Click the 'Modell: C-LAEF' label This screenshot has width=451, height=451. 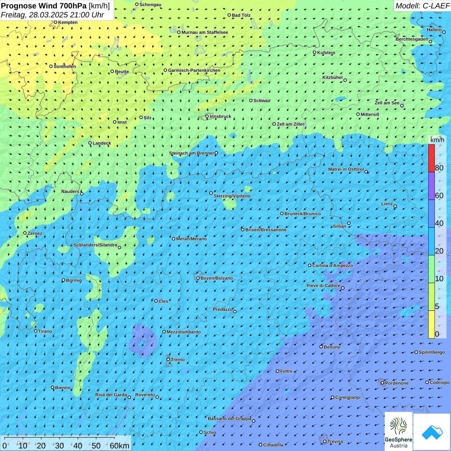click(422, 6)
